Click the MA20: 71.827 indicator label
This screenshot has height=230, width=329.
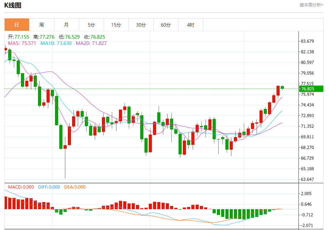tap(91, 43)
